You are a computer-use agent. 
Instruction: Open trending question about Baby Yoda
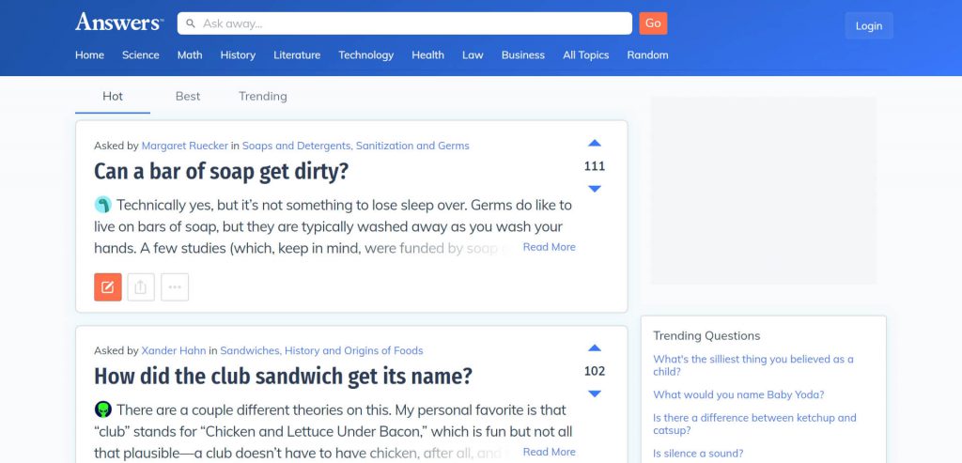(738, 394)
